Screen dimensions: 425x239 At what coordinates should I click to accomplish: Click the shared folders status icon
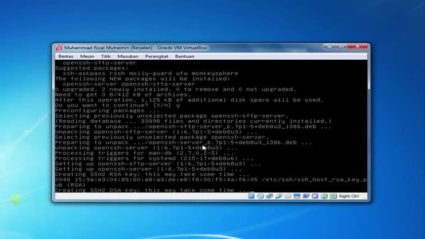click(x=288, y=196)
